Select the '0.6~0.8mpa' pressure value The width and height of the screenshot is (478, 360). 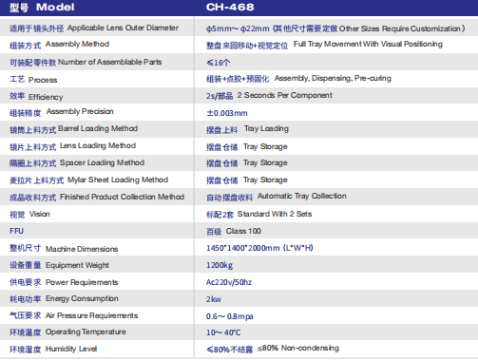pyautogui.click(x=229, y=316)
